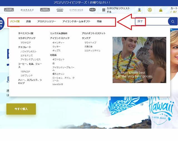Open the ココナッツオイル sun care link
The width and height of the screenshot is (178, 141).
(92, 51)
